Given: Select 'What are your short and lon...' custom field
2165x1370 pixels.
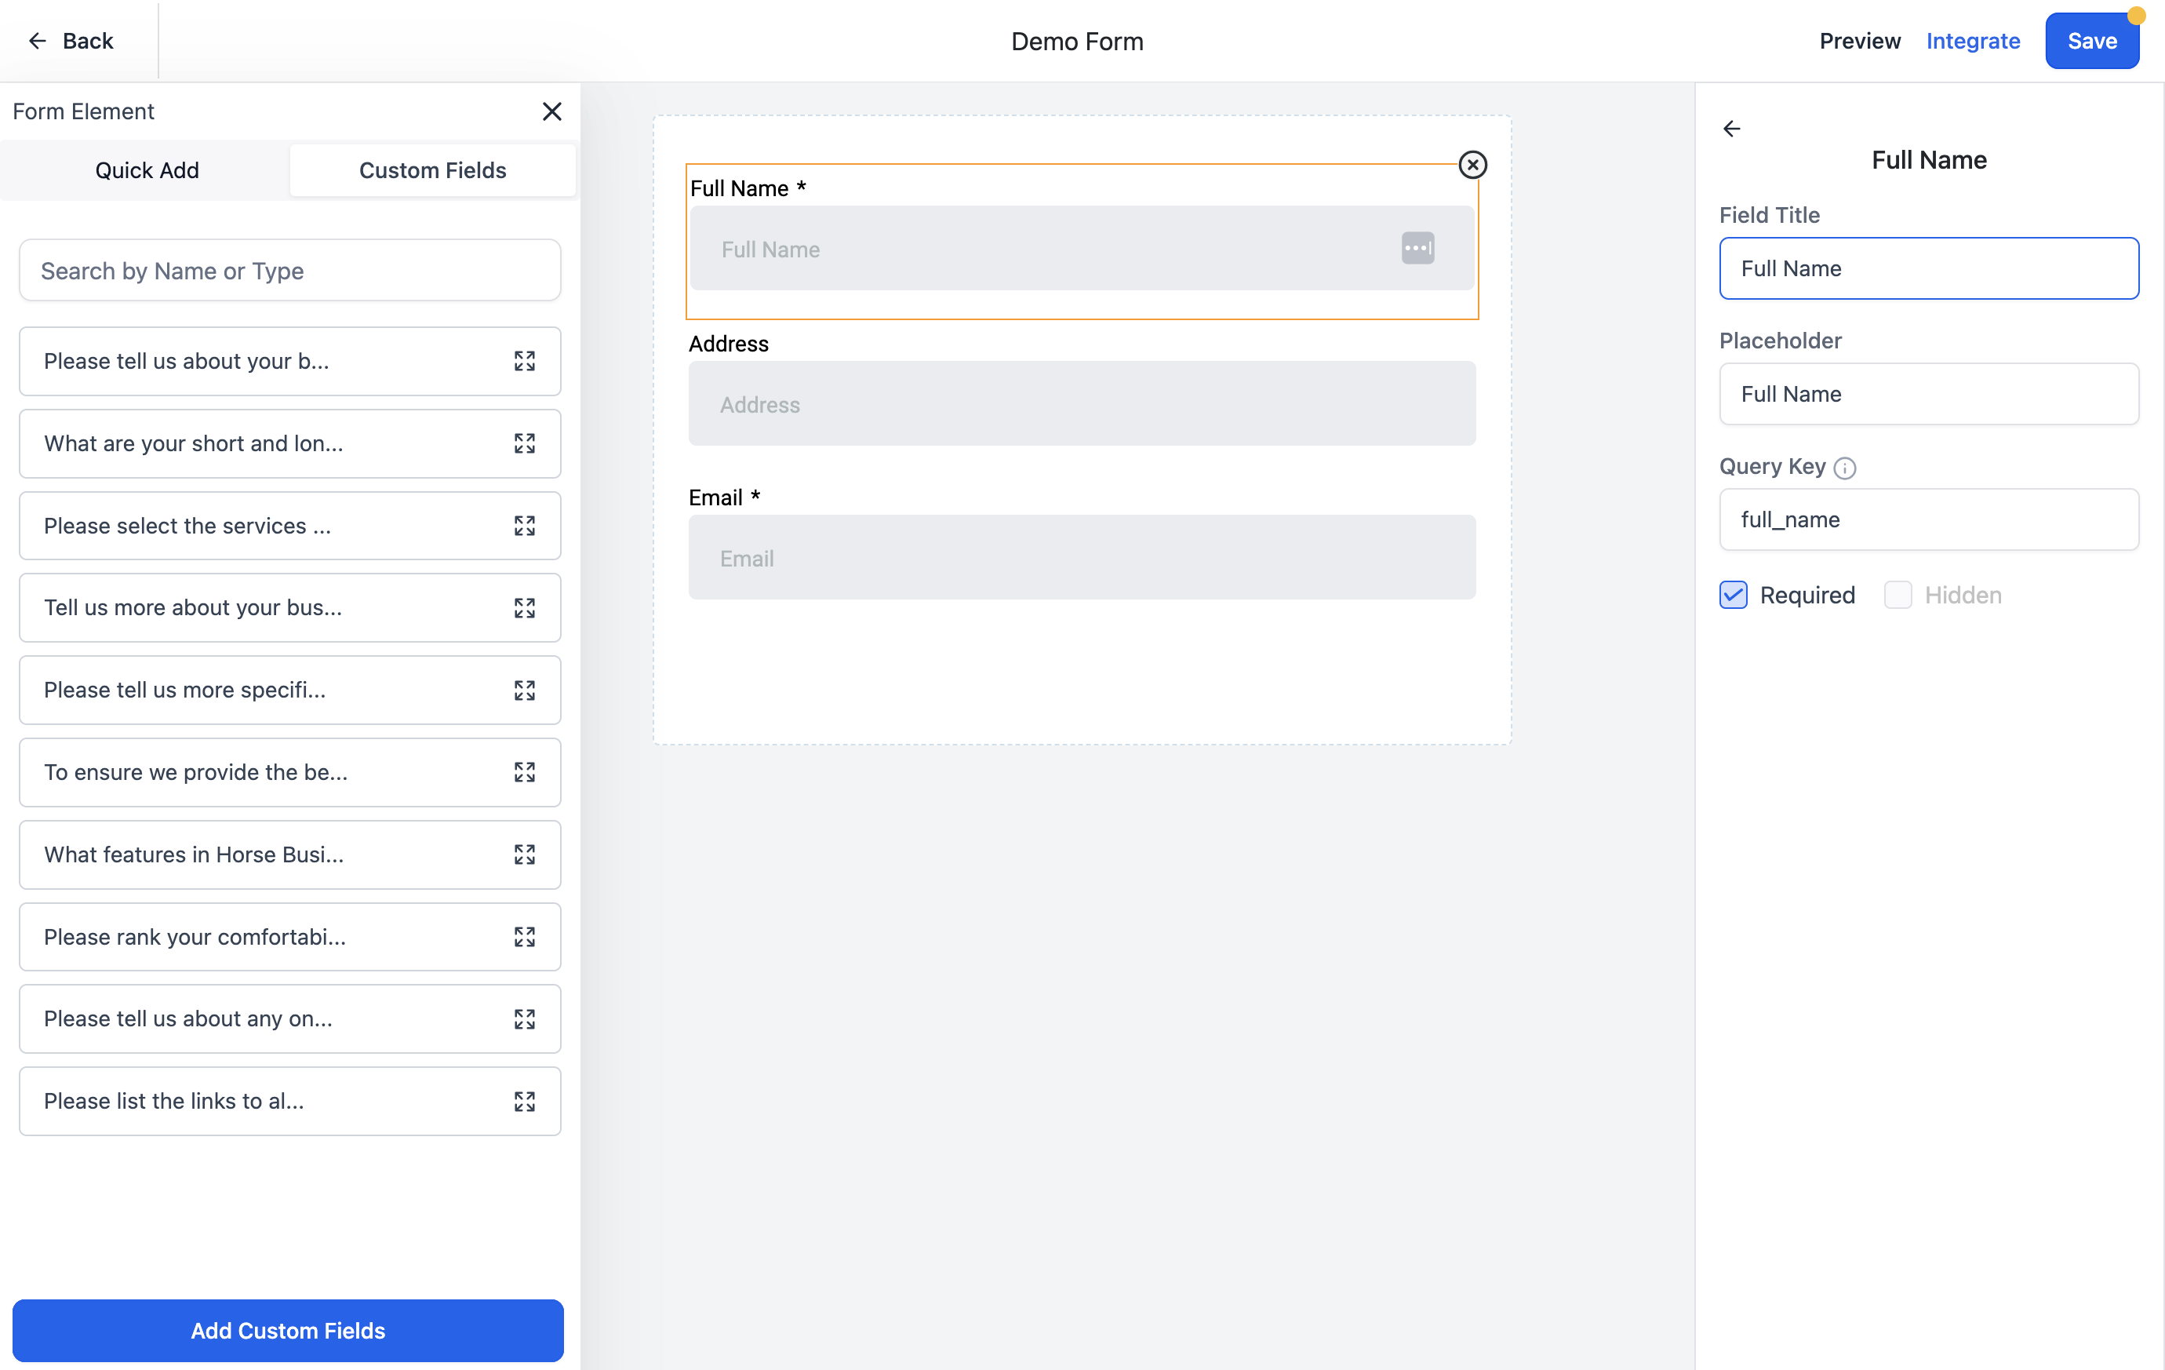Looking at the screenshot, I should coord(289,443).
